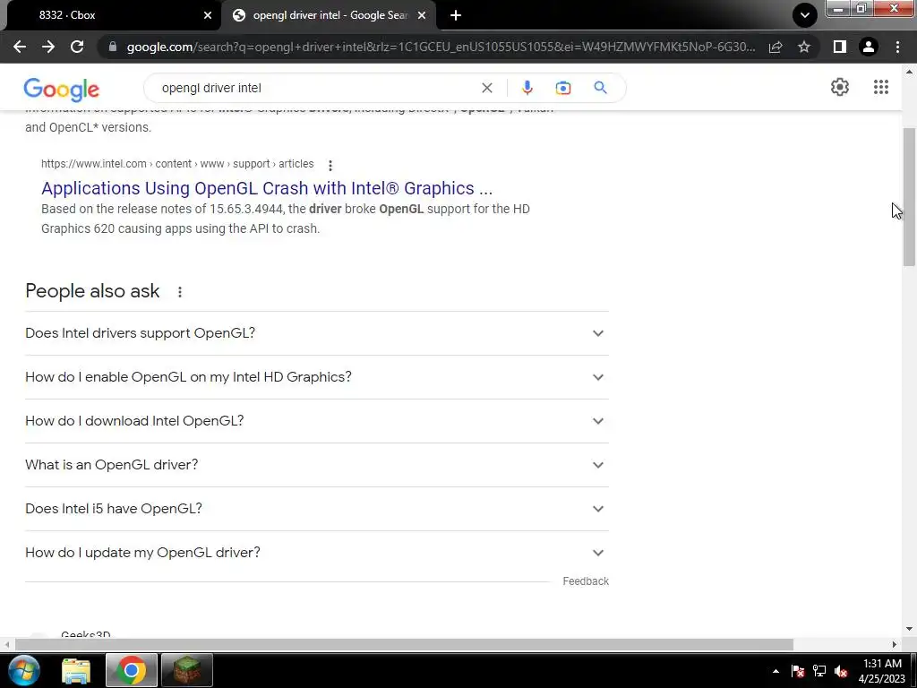917x688 pixels.
Task: Expand 'How do I update my OpenGL driver?'
Action: (317, 552)
